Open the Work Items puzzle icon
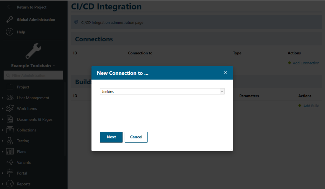This screenshot has height=189, width=325. [10, 108]
